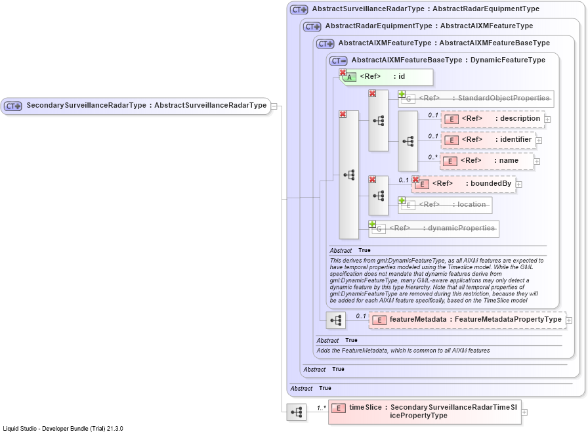
Task: Click the CT icon of AbstractAIXMFeatureBaseType
Action: point(339,61)
